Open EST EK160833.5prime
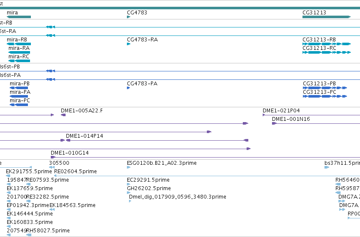360x237 pixels. click(x=9, y=226)
